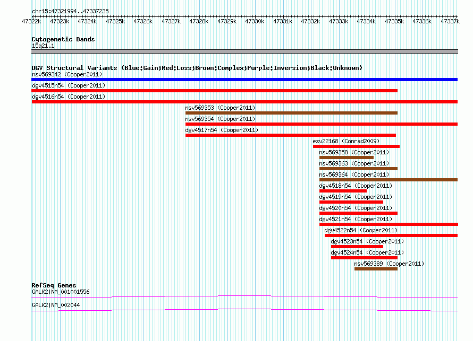This screenshot has width=473, height=341.
Task: Select the red dgv4516n54 loss bar
Action: (x=244, y=102)
